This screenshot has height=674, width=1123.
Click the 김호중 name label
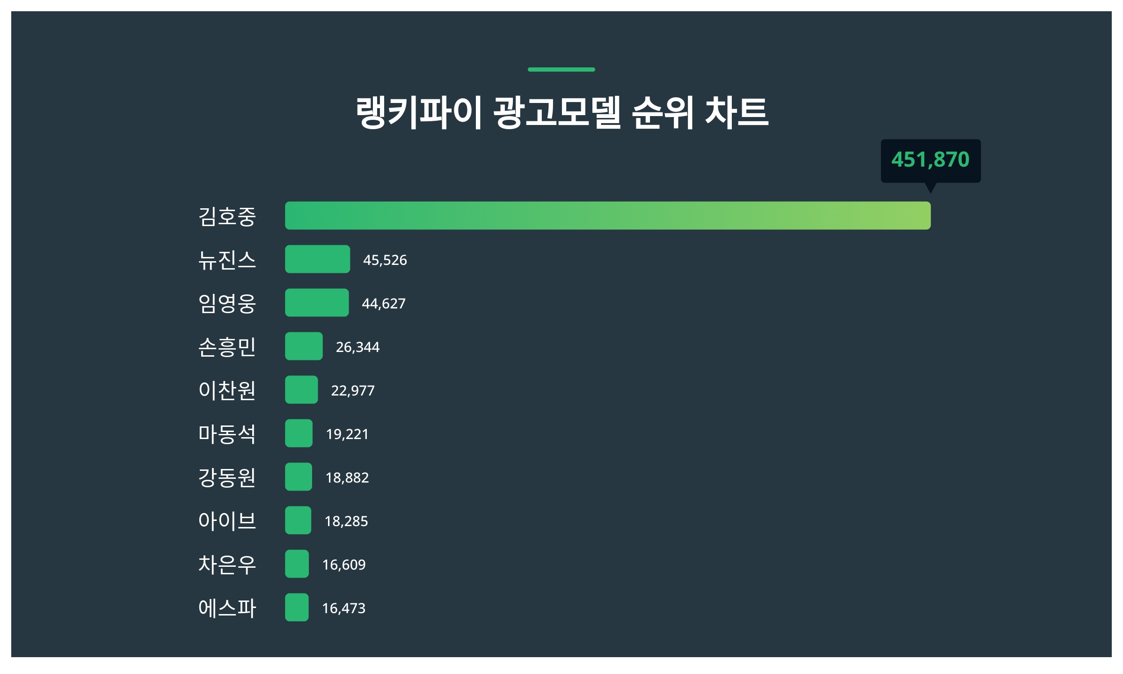227,216
